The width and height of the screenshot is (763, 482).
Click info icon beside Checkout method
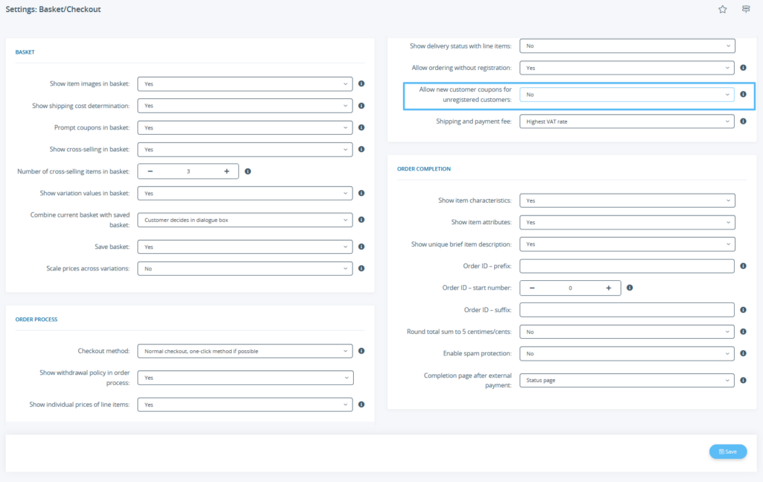[x=361, y=351]
